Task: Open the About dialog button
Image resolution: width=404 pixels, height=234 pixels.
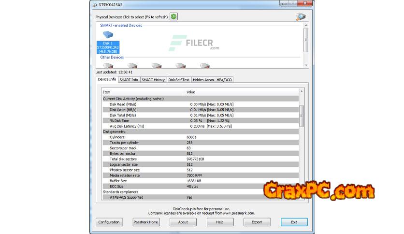Action: coord(183,222)
